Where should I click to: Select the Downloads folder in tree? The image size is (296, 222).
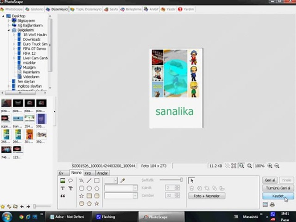click(31, 39)
